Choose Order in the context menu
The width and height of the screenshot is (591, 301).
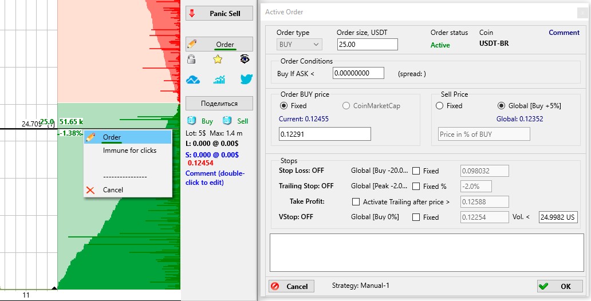[x=112, y=137]
